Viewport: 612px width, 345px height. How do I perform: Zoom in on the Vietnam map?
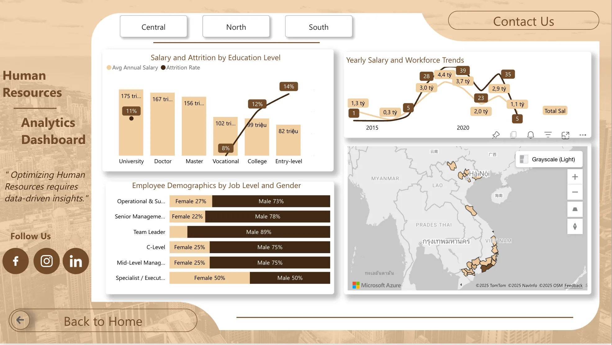pos(575,177)
